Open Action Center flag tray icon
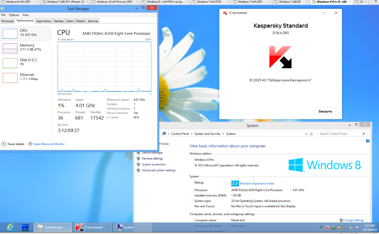Screen dimensions: 379x234 coord(357,227)
